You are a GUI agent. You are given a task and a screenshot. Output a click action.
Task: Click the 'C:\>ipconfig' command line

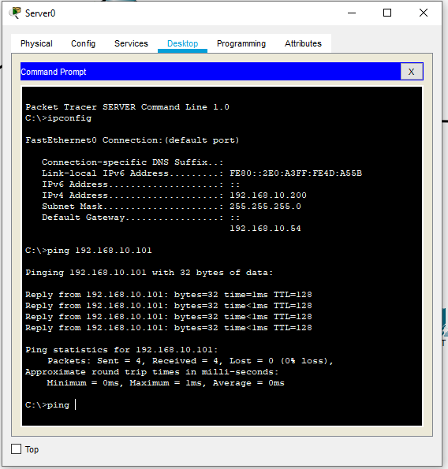[58, 118]
